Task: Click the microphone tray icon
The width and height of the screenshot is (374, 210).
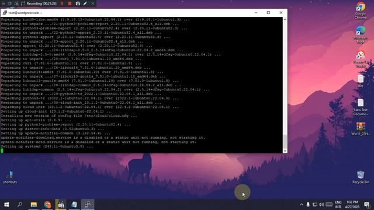Action: [x=308, y=205]
